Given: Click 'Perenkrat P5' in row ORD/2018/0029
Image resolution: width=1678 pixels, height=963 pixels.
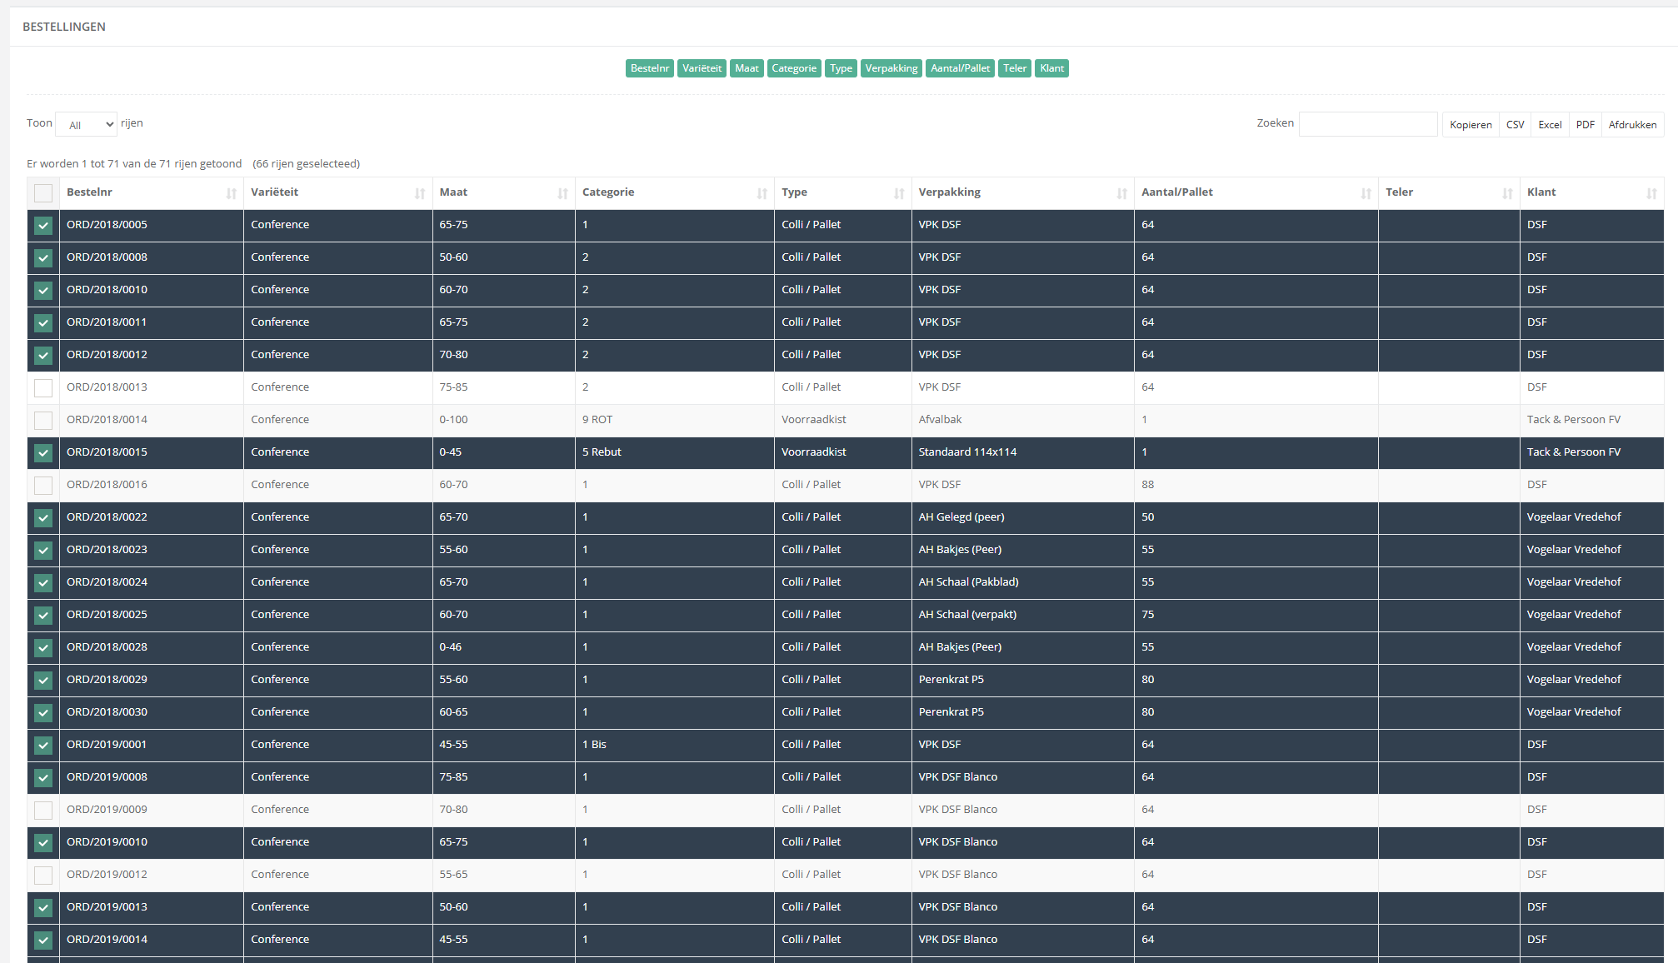Looking at the screenshot, I should [951, 680].
